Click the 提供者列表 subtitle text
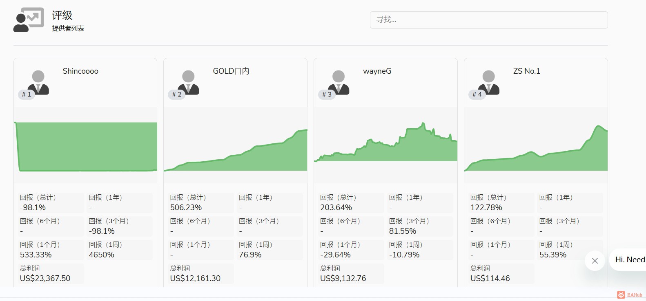646x301 pixels. [68, 29]
